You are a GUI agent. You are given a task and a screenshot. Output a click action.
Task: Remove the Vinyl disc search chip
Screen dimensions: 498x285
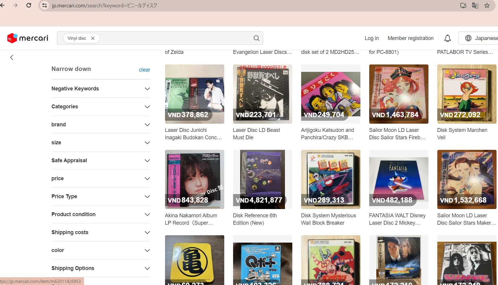[x=93, y=38]
